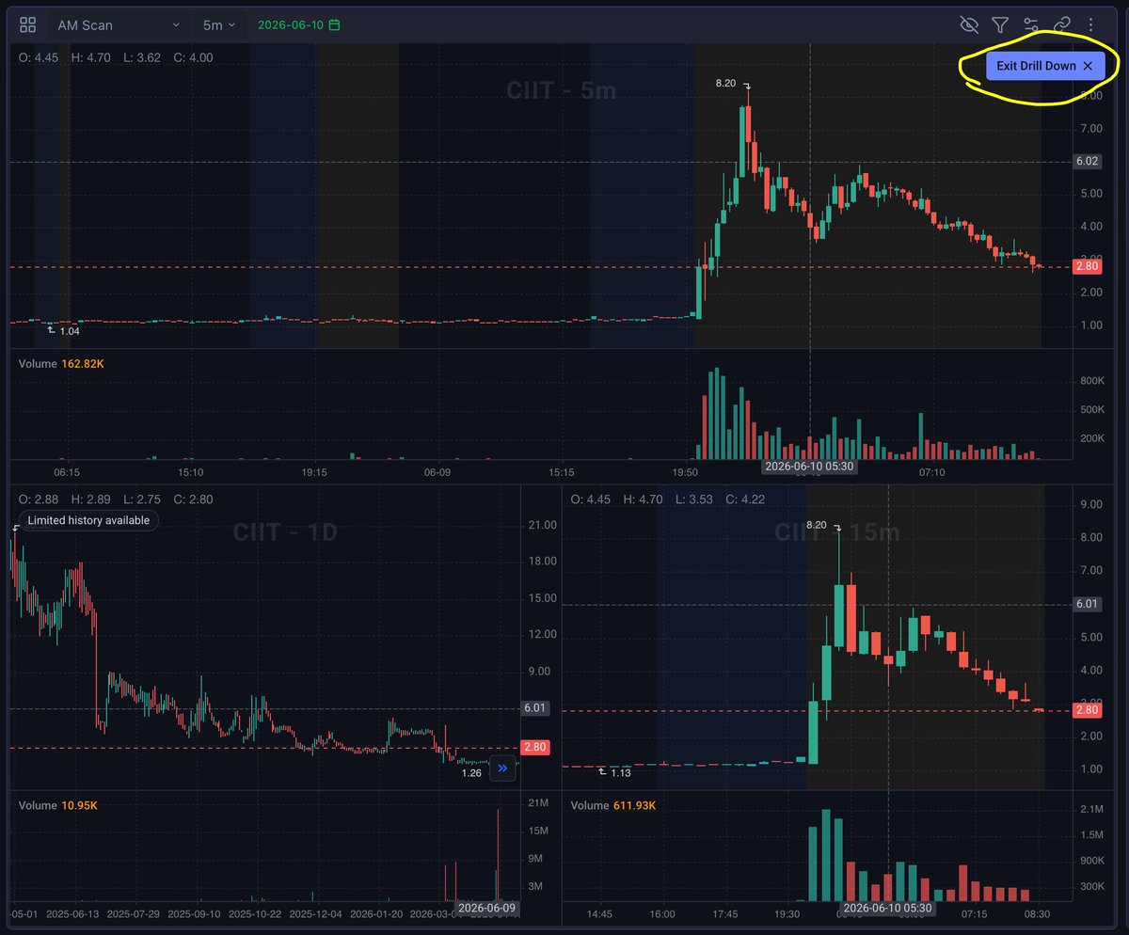Open the 5m timeframe dropdown
This screenshot has width=1129, height=935.
(219, 24)
